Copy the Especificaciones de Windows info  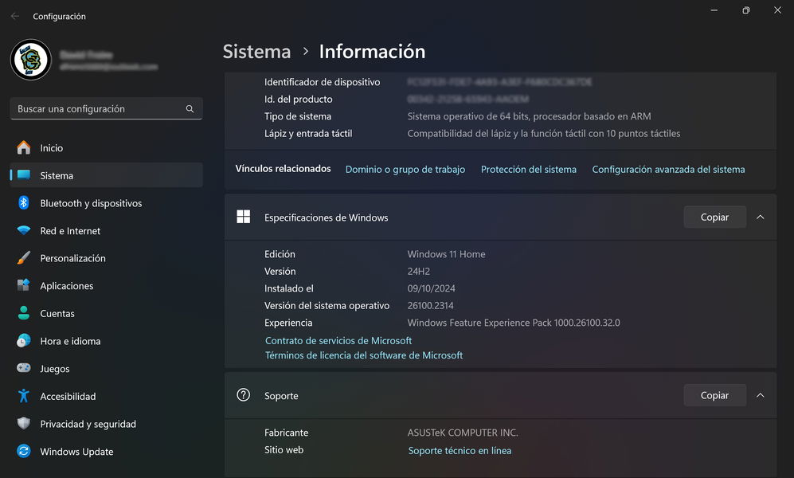[714, 217]
